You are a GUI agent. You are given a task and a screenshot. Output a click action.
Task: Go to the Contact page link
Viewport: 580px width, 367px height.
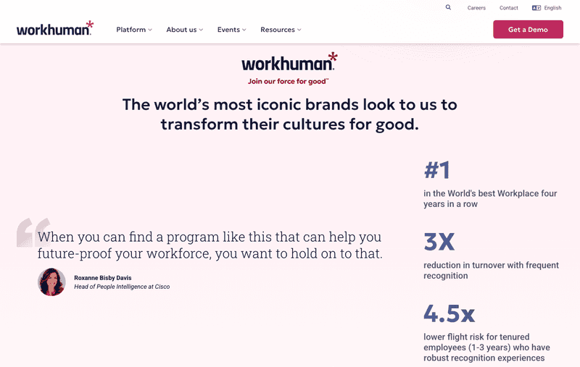pyautogui.click(x=509, y=8)
